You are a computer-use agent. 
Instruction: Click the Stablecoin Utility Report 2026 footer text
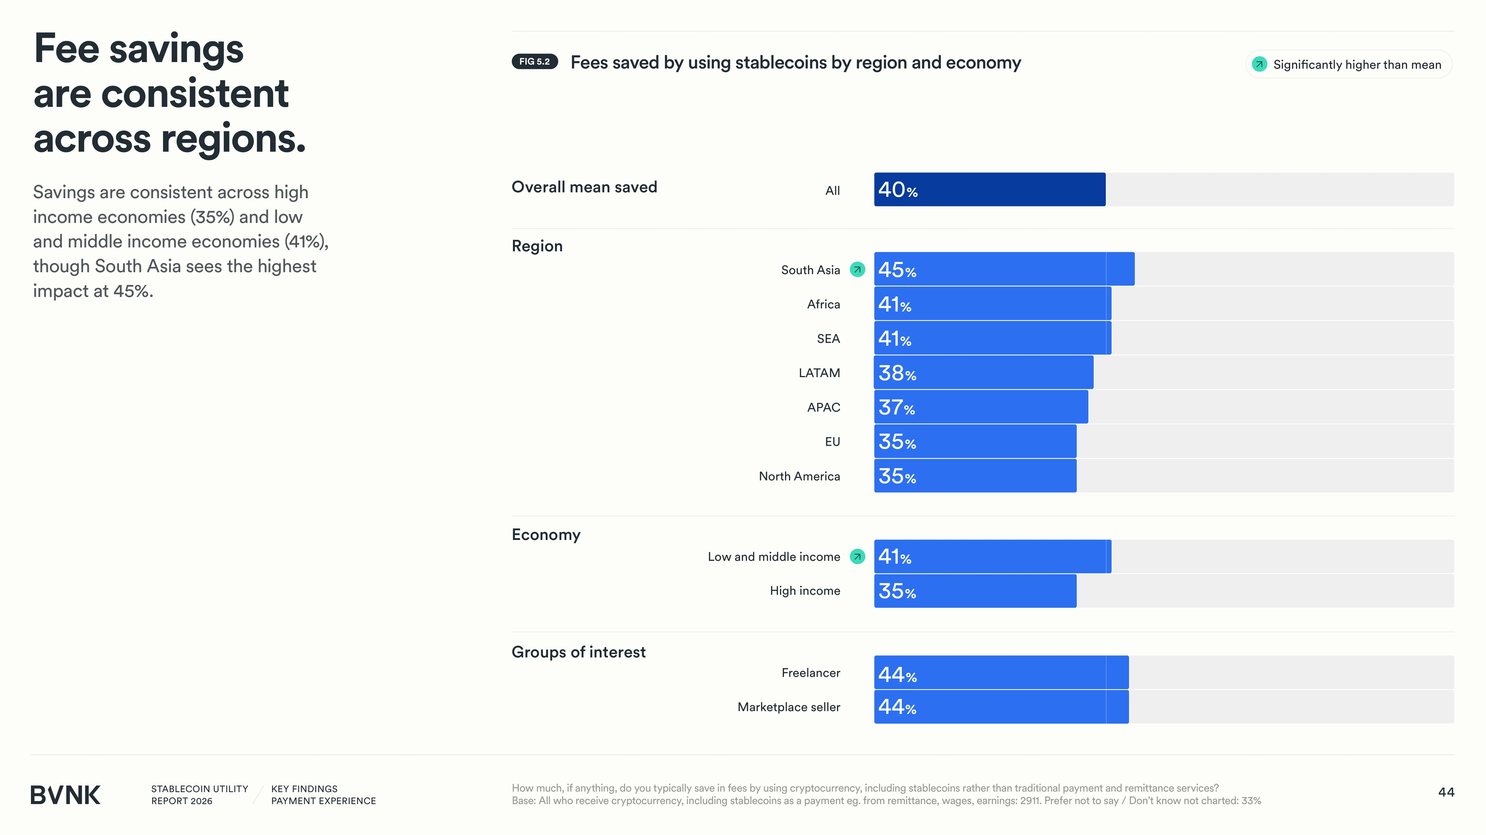[x=199, y=795]
